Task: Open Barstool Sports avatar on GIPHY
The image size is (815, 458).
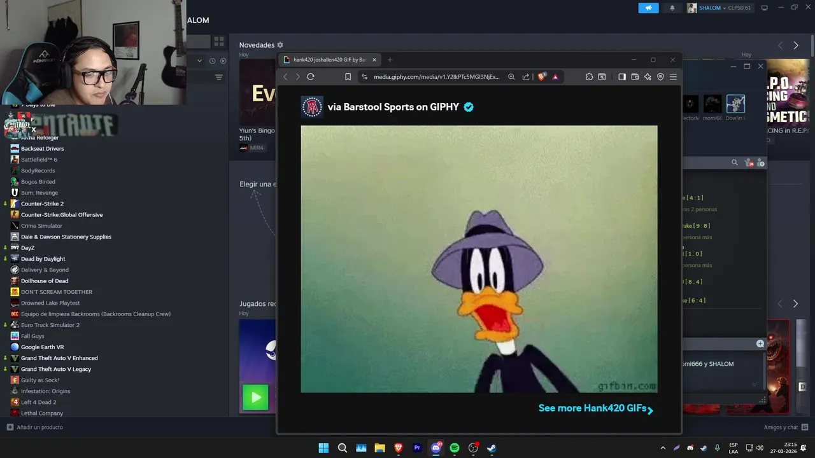Action: [312, 107]
